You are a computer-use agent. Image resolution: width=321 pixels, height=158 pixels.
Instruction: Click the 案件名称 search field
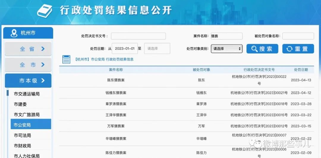(226, 36)
